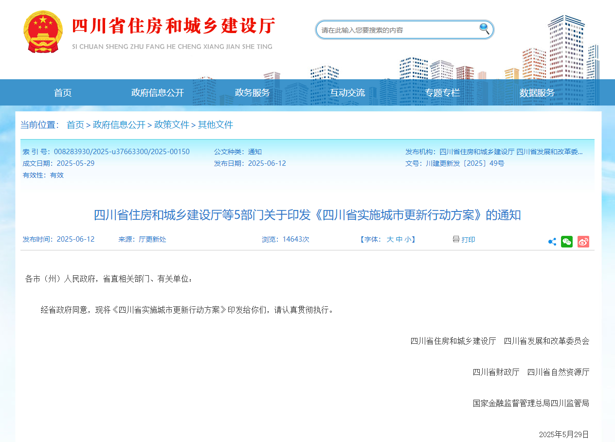
Task: Go to 政务服务 menu item
Action: (252, 93)
